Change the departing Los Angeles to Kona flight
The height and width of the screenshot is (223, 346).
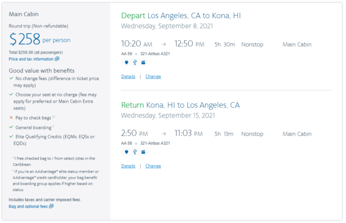(x=153, y=76)
